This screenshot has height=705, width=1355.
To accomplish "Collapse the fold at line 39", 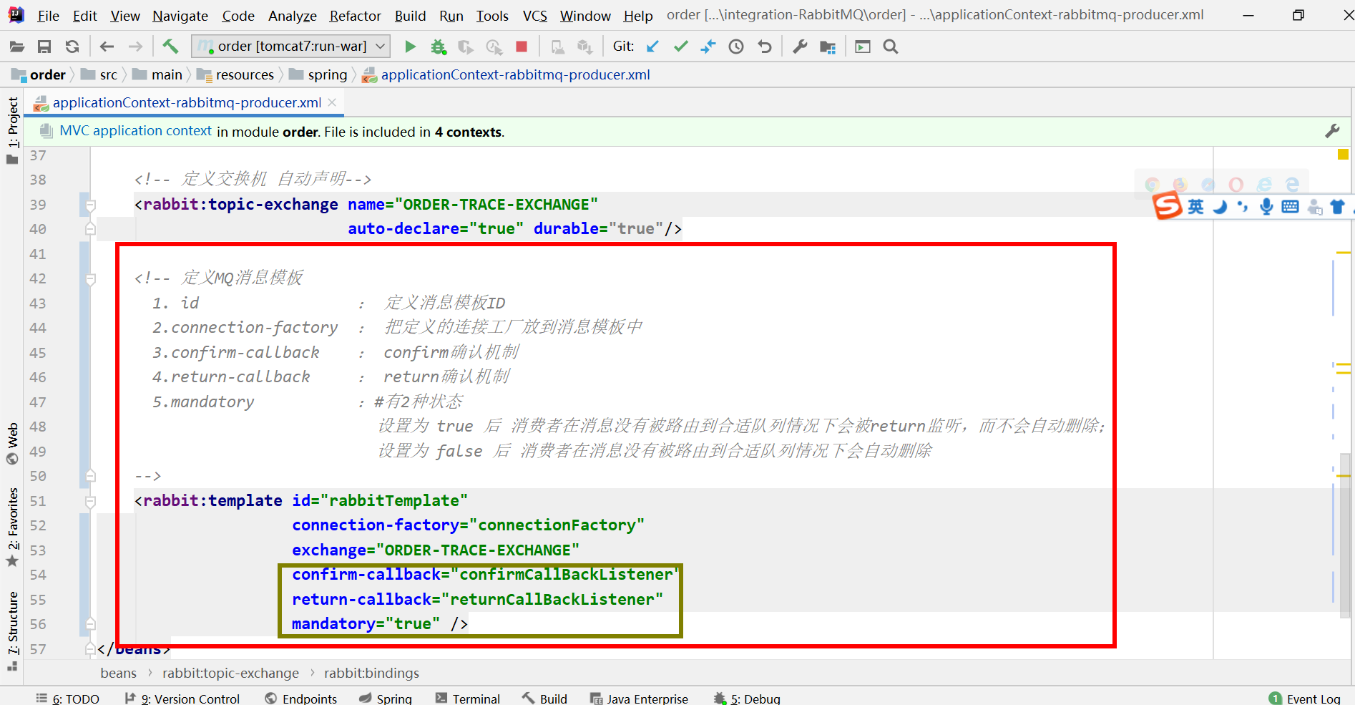I will (91, 205).
